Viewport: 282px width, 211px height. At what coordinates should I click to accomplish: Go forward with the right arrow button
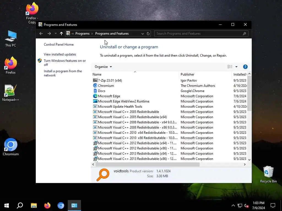(x=49, y=34)
